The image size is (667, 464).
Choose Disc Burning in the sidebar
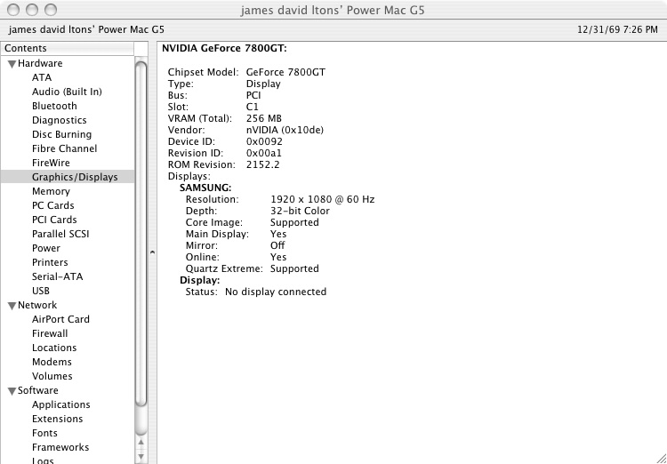pos(61,134)
